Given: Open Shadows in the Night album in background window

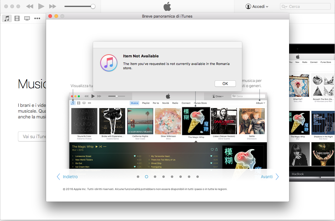Looking at the screenshot, I should click(323, 123).
